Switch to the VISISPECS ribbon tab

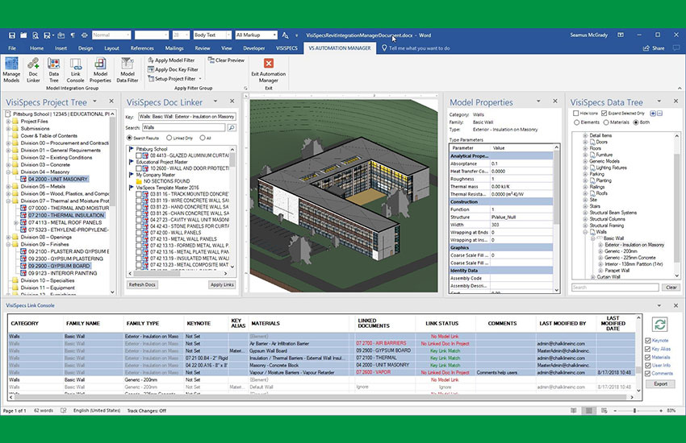point(287,48)
